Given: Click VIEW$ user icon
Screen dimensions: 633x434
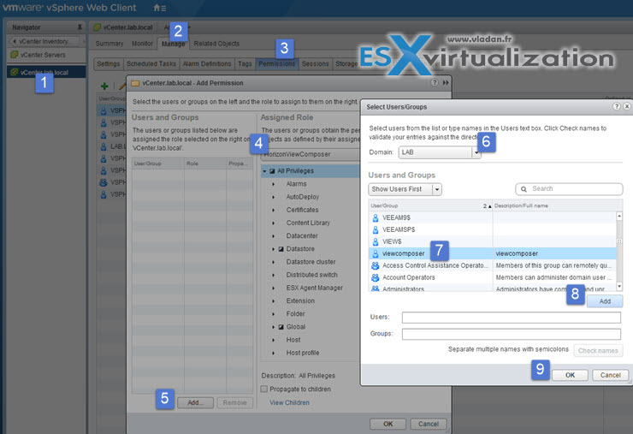Looking at the screenshot, I should coord(375,241).
